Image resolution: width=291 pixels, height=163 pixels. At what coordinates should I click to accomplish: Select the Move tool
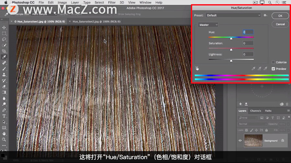click(4, 27)
